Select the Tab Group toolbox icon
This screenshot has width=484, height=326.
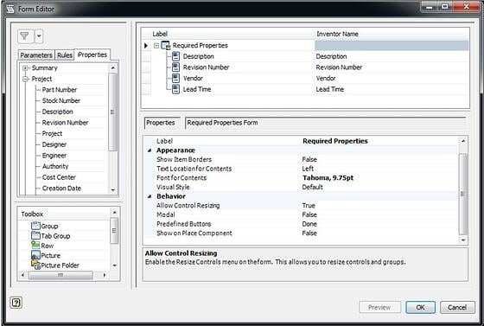35,235
